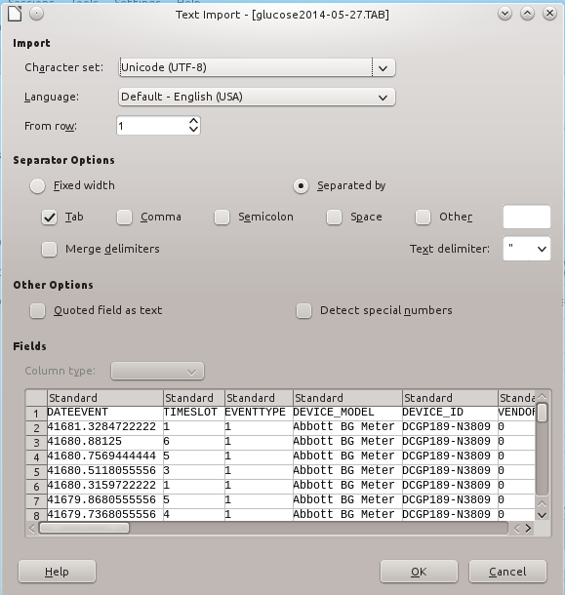
Task: Enable the Comma separator checkbox
Action: click(124, 218)
